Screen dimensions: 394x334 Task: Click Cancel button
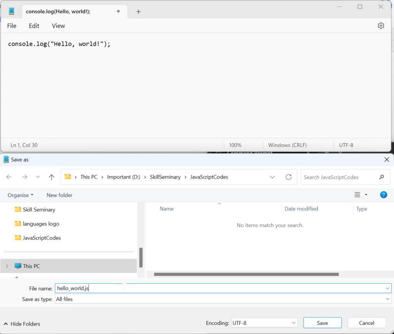pyautogui.click(x=367, y=323)
